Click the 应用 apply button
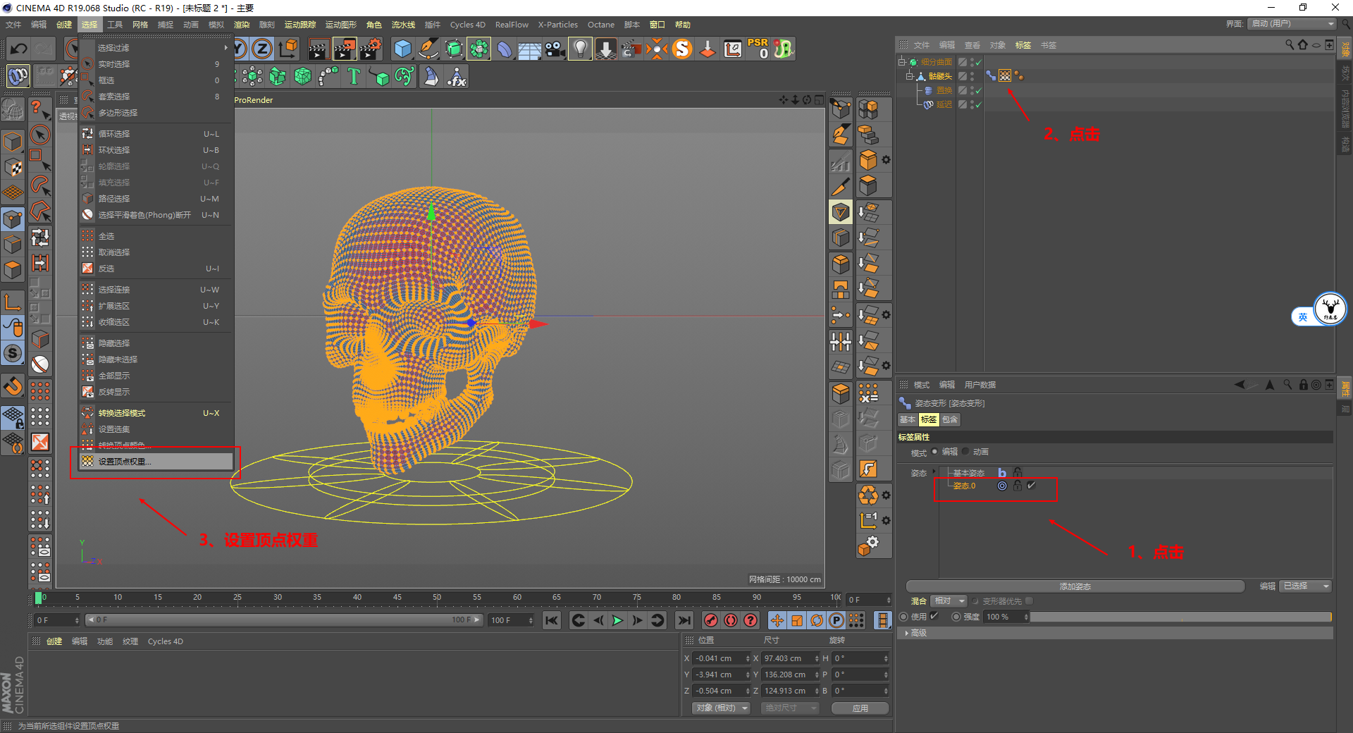The image size is (1353, 733). tap(860, 708)
